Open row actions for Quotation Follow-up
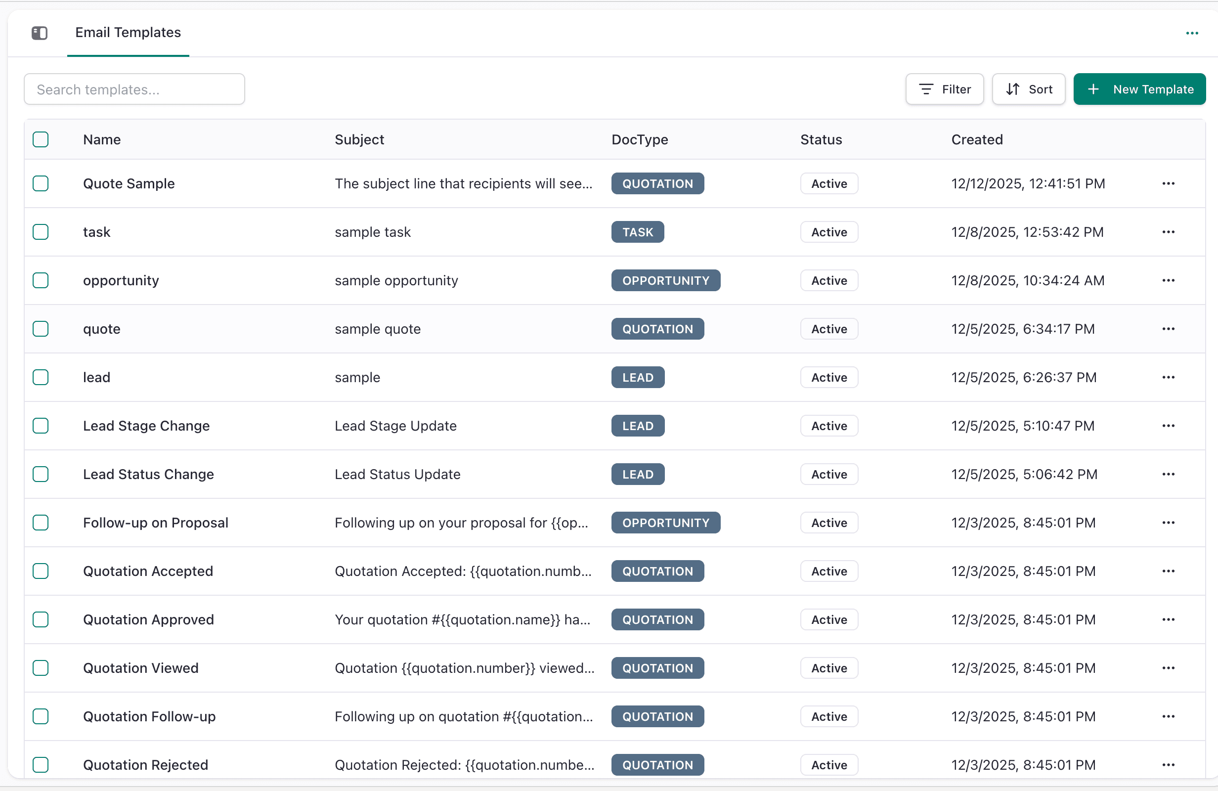 pos(1168,716)
